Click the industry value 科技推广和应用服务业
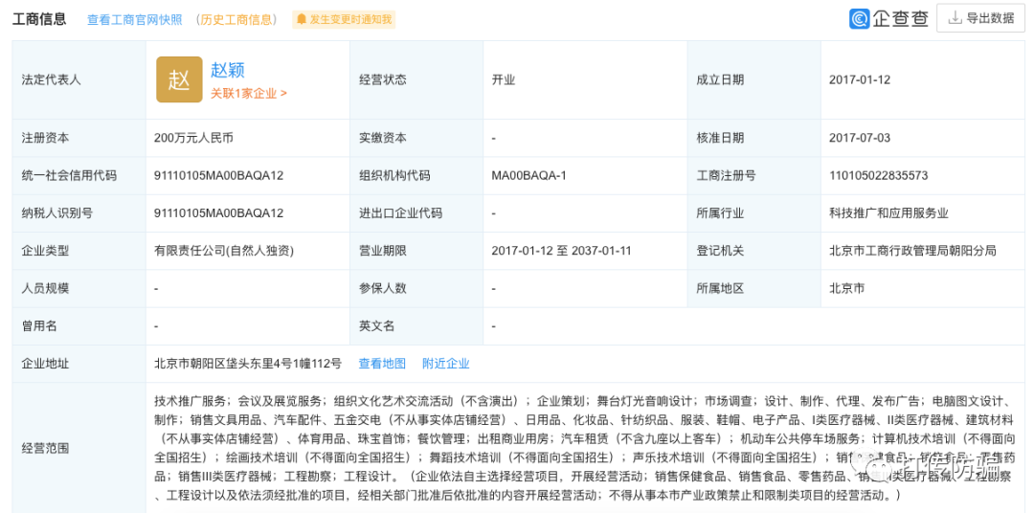The image size is (1034, 513). [887, 213]
